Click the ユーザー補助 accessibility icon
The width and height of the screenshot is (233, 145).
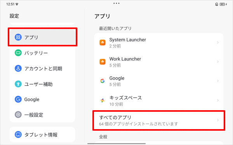pyautogui.click(x=18, y=84)
